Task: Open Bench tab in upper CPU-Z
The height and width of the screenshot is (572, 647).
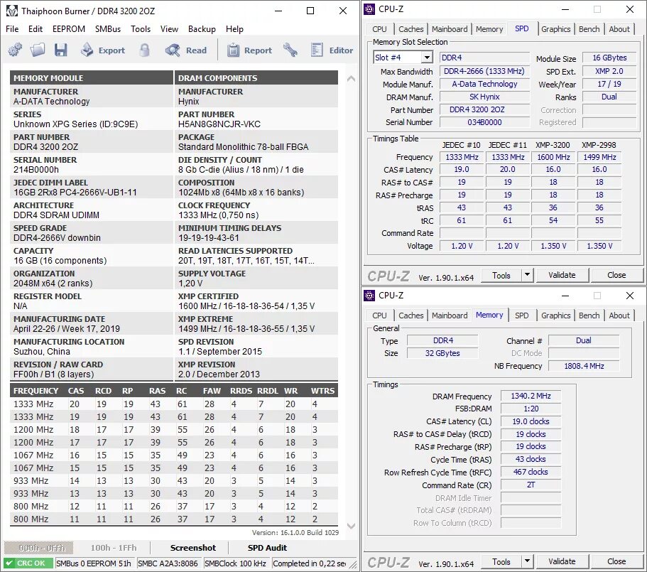Action: (x=589, y=29)
